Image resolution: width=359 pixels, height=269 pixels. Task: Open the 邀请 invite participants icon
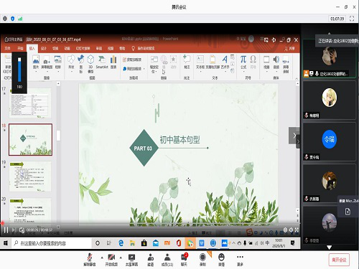point(151,260)
